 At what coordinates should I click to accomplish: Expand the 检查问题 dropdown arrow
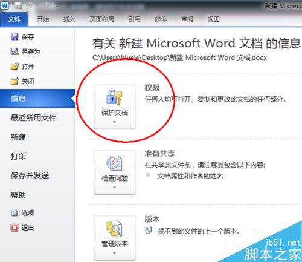coord(114,188)
